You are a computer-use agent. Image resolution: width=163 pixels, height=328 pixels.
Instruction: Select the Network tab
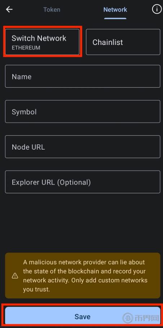pos(115,10)
